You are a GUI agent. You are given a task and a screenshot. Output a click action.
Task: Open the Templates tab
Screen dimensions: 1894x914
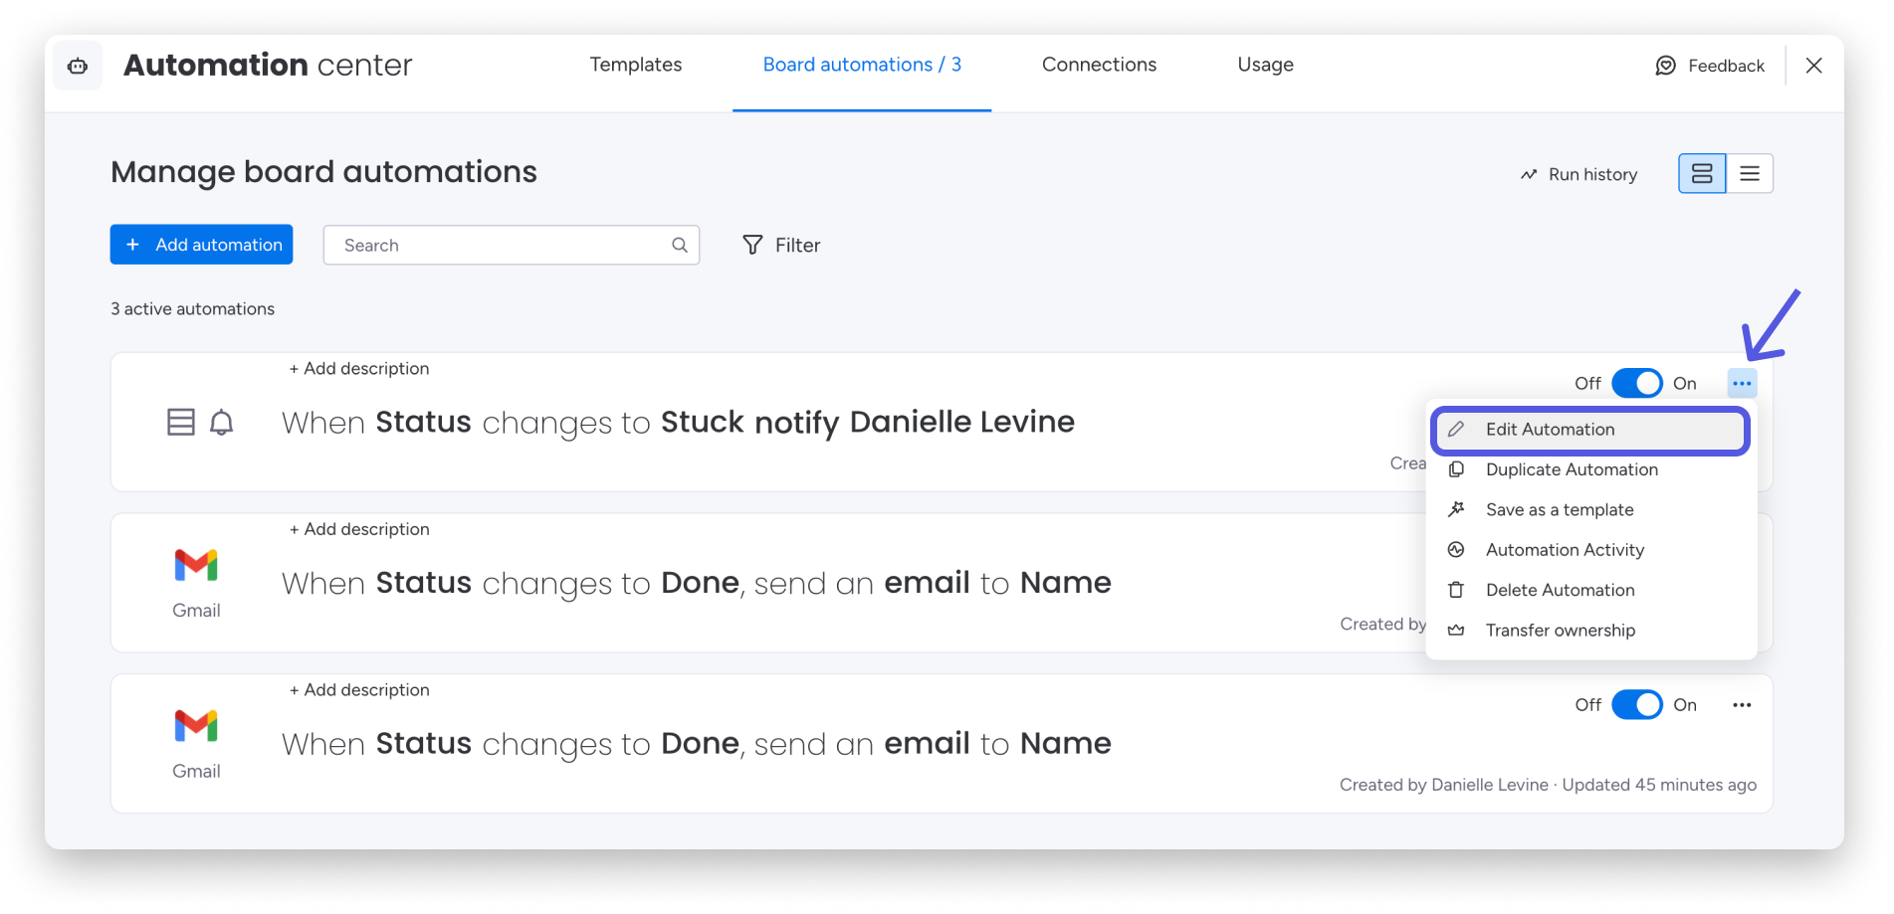pyautogui.click(x=635, y=65)
